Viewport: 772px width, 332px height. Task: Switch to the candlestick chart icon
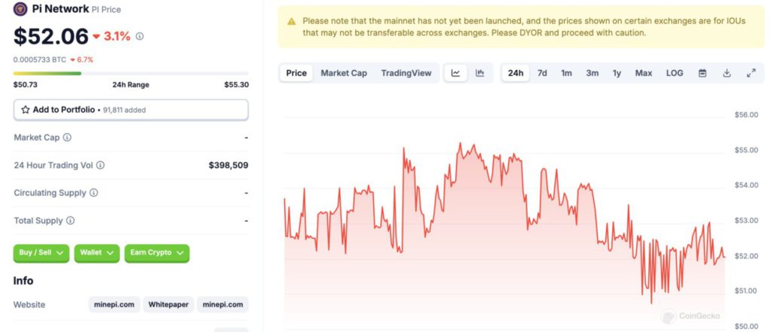click(x=479, y=73)
